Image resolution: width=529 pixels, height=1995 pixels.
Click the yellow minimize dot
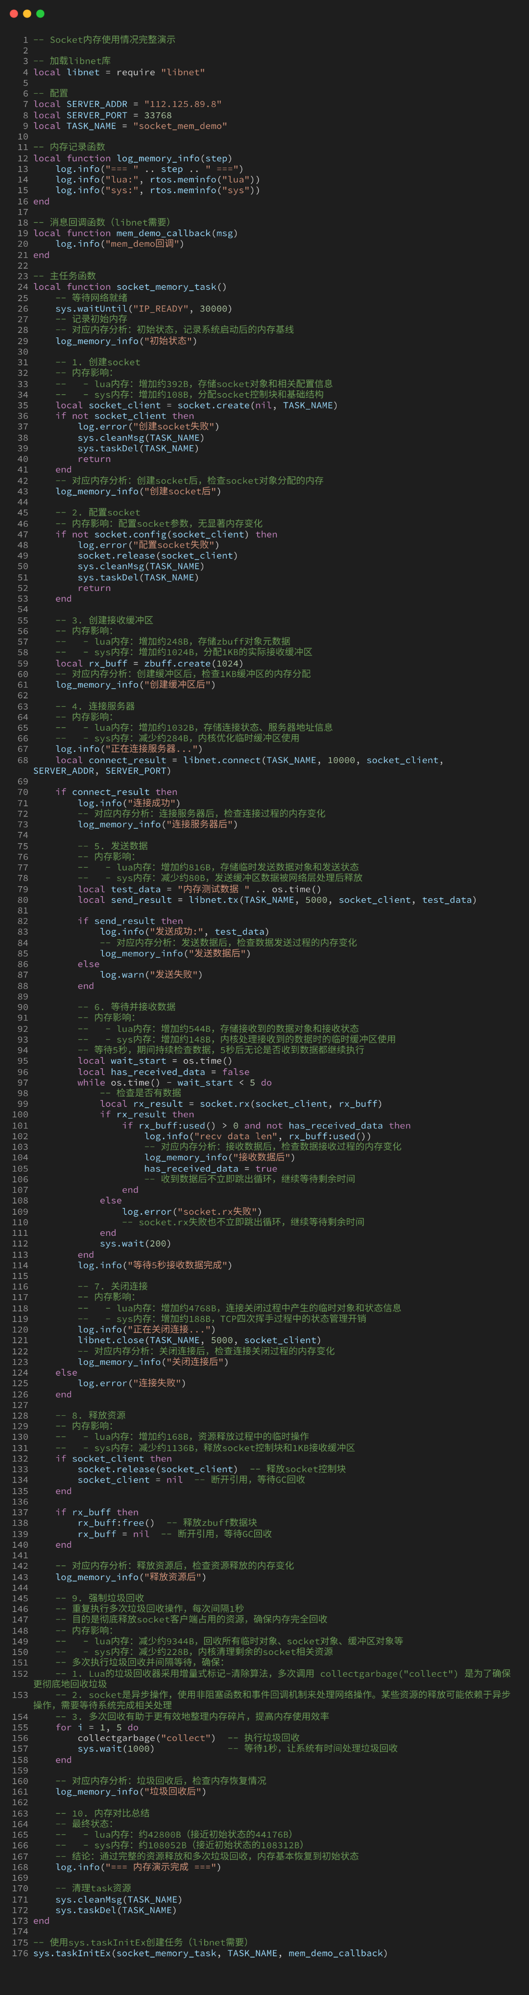click(x=27, y=13)
